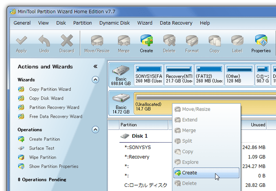Open the Help menu

point(205,23)
